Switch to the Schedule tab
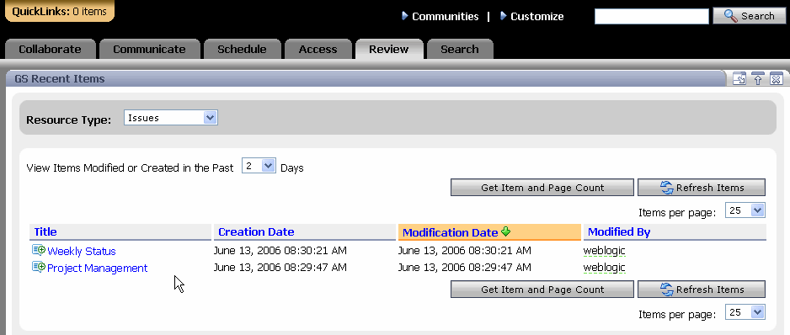 point(242,50)
